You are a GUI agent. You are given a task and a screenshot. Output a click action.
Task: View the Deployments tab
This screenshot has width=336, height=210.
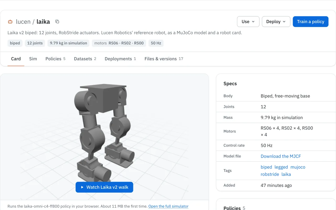pos(120,59)
